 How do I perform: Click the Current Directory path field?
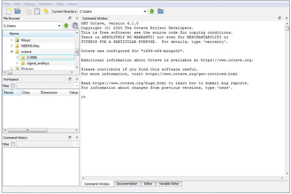(111, 11)
